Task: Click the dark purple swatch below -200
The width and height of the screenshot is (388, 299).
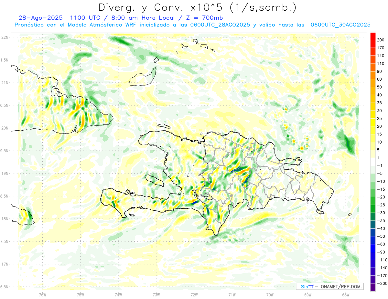Action: coord(373,287)
